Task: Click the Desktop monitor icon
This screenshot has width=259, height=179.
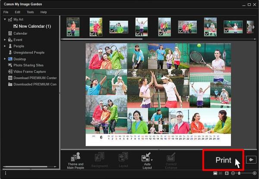Action: tap(10, 59)
